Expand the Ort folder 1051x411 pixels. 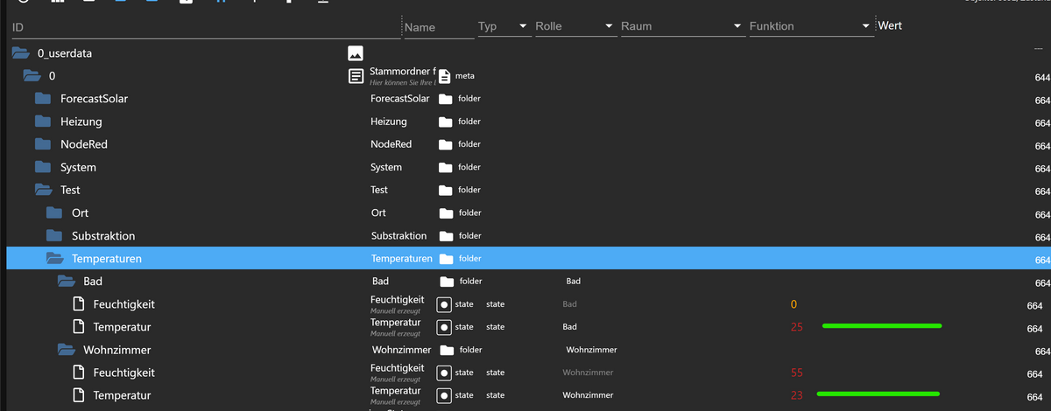(54, 212)
